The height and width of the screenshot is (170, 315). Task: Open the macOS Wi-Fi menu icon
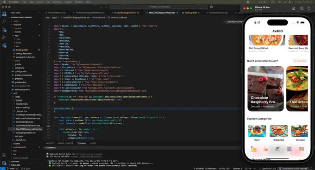tap(279, 2)
